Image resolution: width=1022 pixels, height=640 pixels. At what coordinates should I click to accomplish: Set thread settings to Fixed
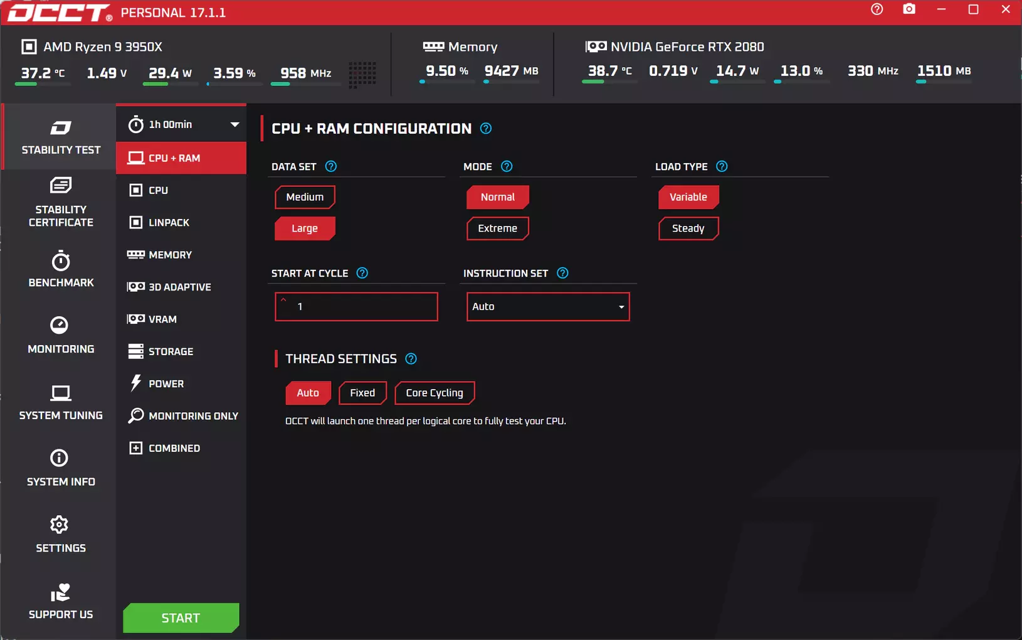tap(362, 393)
